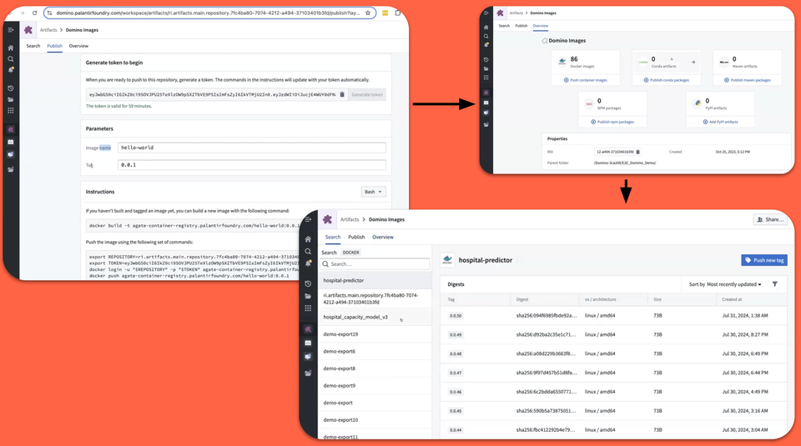The height and width of the screenshot is (446, 801).
Task: Switch to the Search tab in the Publish screenshot
Action: 33,46
